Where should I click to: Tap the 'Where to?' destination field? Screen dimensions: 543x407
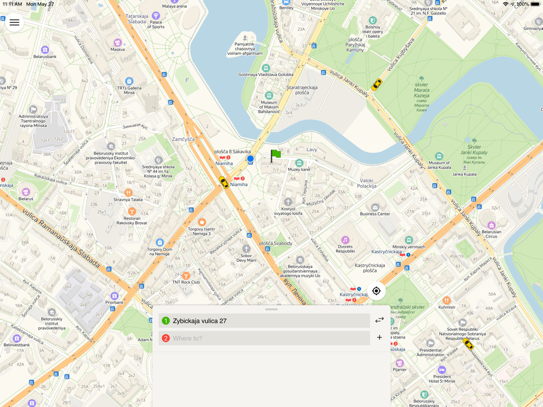pos(264,338)
